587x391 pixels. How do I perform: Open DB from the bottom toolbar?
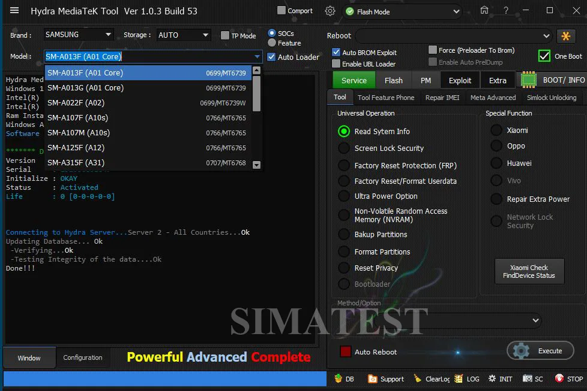coord(344,378)
